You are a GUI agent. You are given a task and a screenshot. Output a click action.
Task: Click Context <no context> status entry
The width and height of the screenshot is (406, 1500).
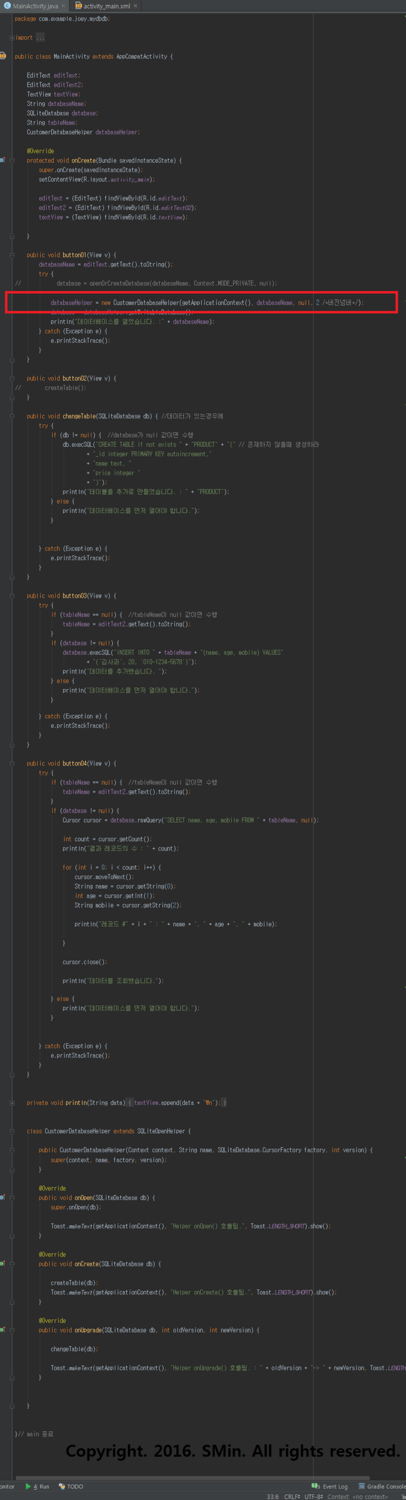[x=358, y=1497]
